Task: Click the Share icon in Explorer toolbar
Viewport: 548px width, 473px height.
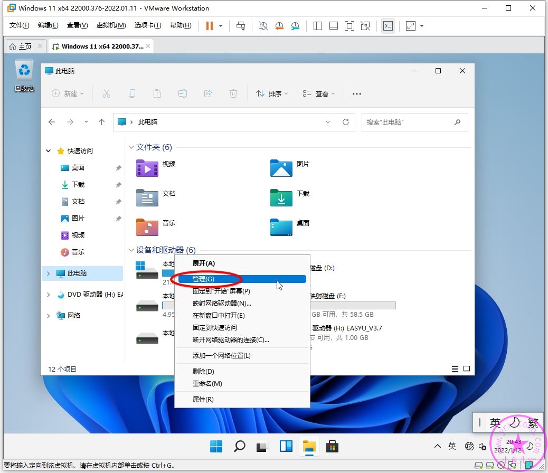Action: pyautogui.click(x=208, y=93)
